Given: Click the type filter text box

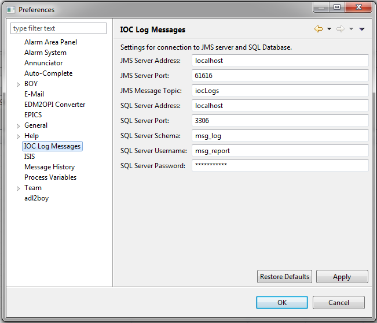Looking at the screenshot, I should click(x=58, y=28).
